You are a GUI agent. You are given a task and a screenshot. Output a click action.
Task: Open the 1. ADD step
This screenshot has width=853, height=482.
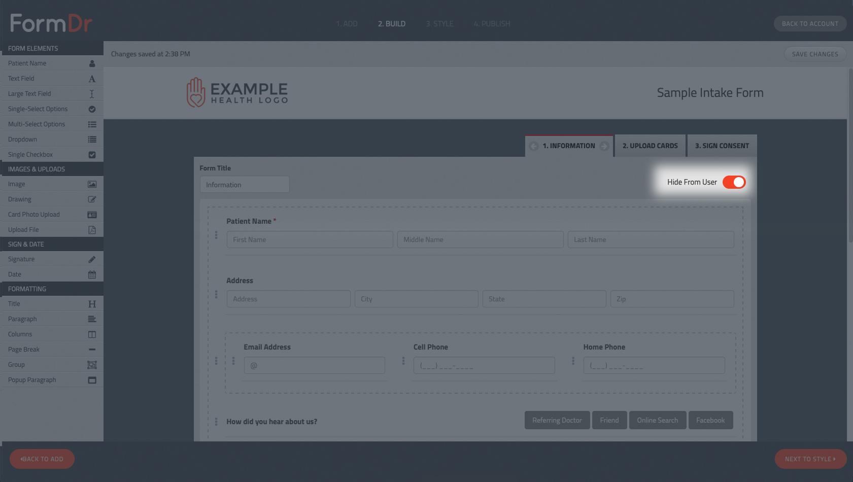pyautogui.click(x=347, y=24)
